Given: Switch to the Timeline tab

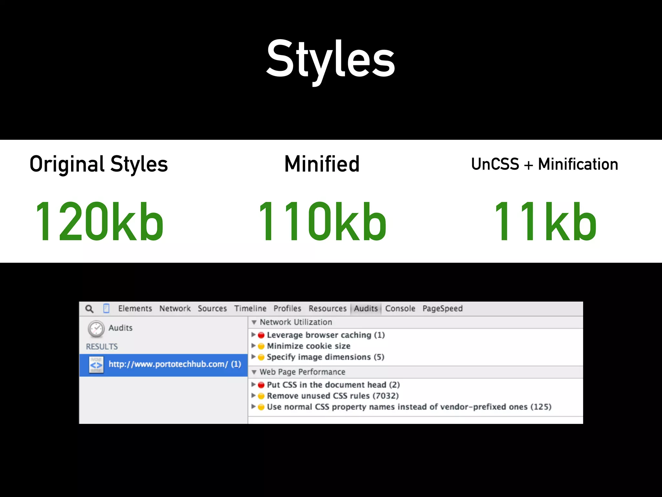Looking at the screenshot, I should pyautogui.click(x=250, y=308).
